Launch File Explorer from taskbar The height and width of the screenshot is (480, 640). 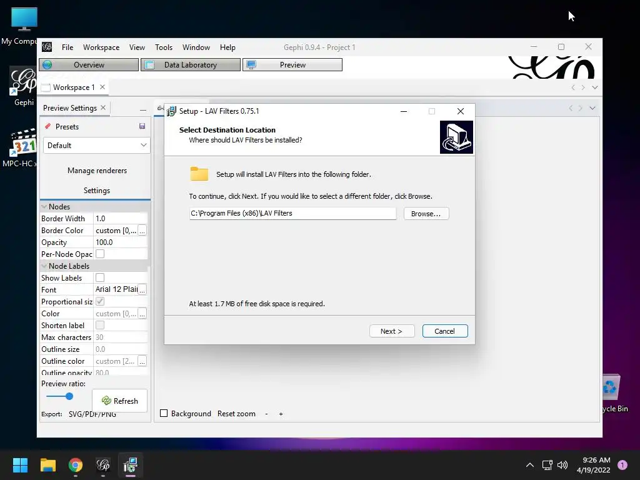tap(47, 465)
